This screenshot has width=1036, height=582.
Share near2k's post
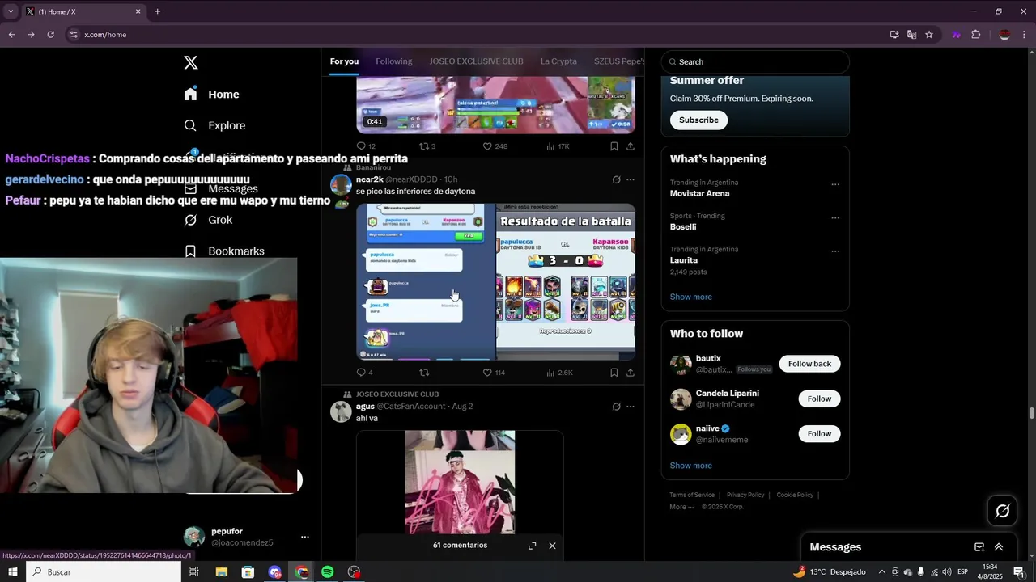[631, 373]
